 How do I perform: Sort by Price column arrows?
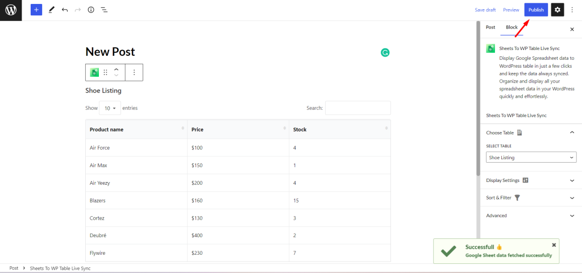point(284,128)
